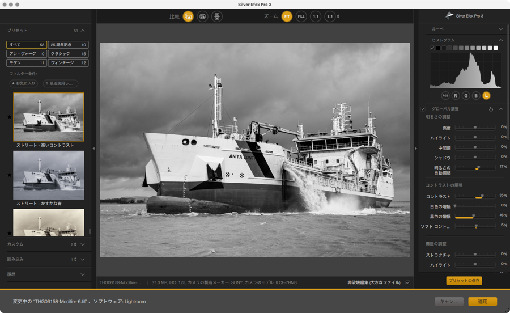The width and height of the screenshot is (510, 313).
Task: Collapse the プリセット panel
Action: point(83,31)
